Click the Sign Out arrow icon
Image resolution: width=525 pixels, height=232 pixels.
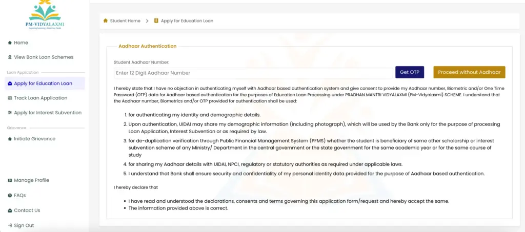click(10, 225)
